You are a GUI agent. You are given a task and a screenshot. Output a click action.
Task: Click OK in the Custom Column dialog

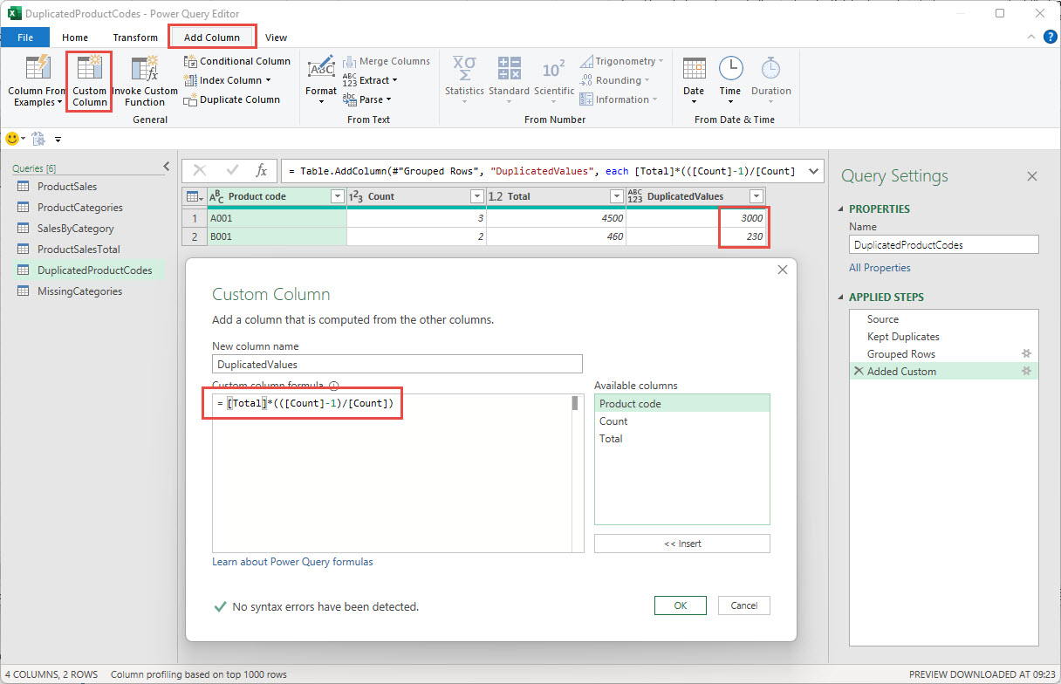point(680,605)
